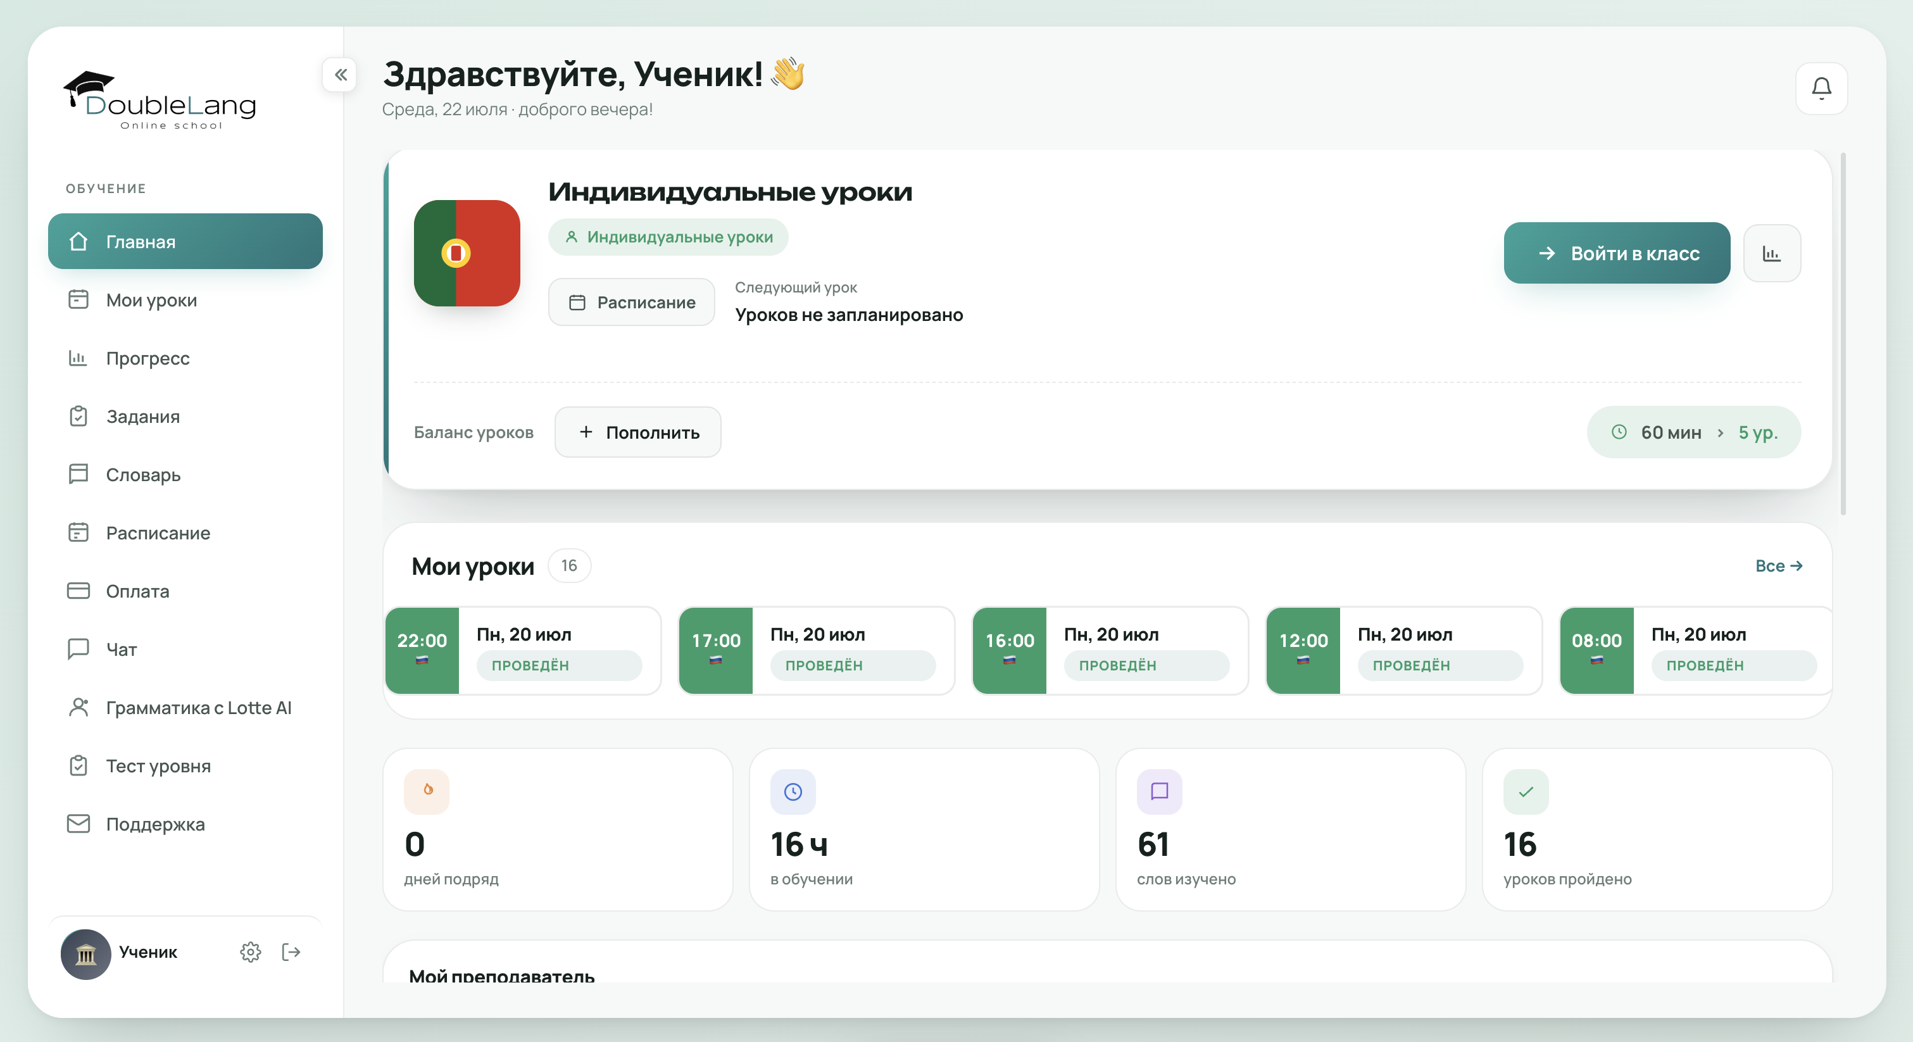
Task: Open Задания in sidebar
Action: [x=185, y=416]
